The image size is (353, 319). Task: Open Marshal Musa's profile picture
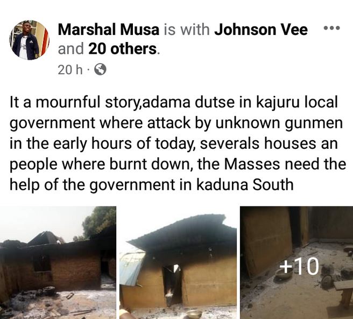tap(29, 40)
